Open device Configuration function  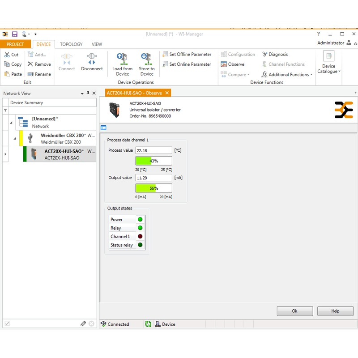(x=238, y=54)
